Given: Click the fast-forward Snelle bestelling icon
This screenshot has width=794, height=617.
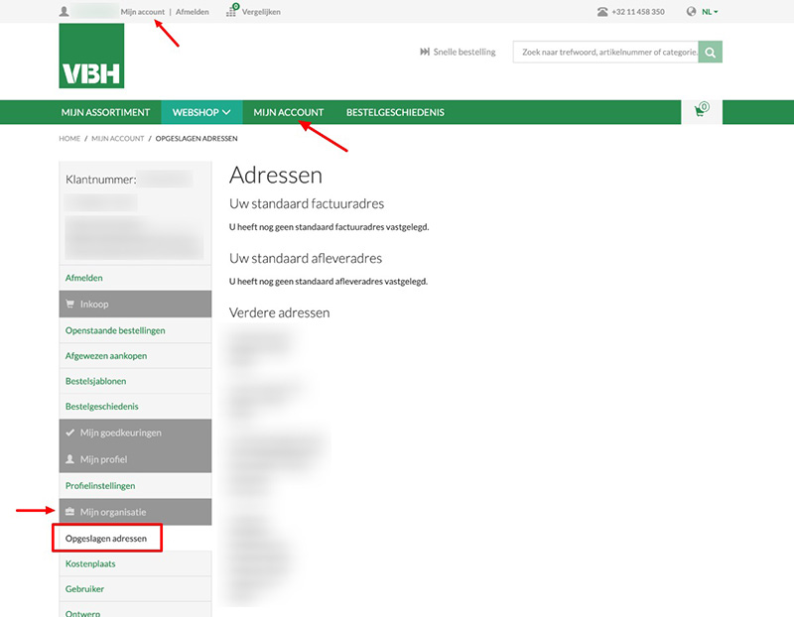Looking at the screenshot, I should coord(425,52).
